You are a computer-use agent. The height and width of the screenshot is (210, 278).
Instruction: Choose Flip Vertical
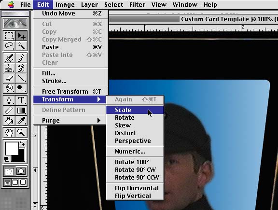135,196
